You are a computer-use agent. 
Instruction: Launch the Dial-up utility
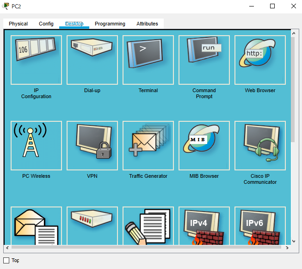click(92, 60)
